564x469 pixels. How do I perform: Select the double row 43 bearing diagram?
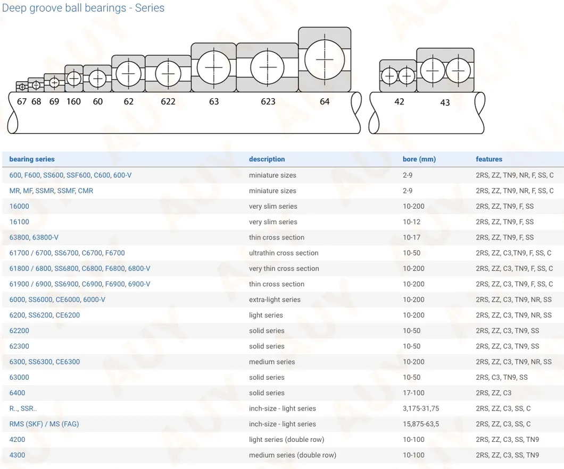(x=445, y=70)
